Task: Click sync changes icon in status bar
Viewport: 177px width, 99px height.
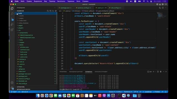Action: point(19,92)
